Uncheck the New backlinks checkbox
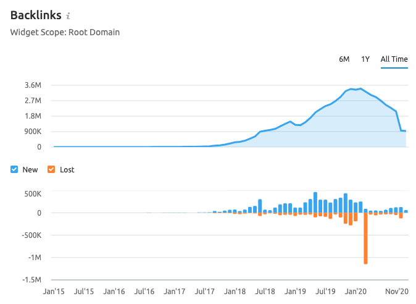The height and width of the screenshot is (304, 416). 14,169
